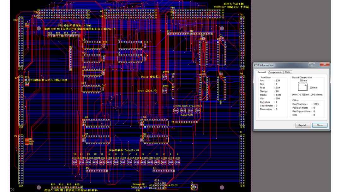Click the Fills row label
Image resolution: width=341 pixels, height=192 pixels.
[262, 84]
